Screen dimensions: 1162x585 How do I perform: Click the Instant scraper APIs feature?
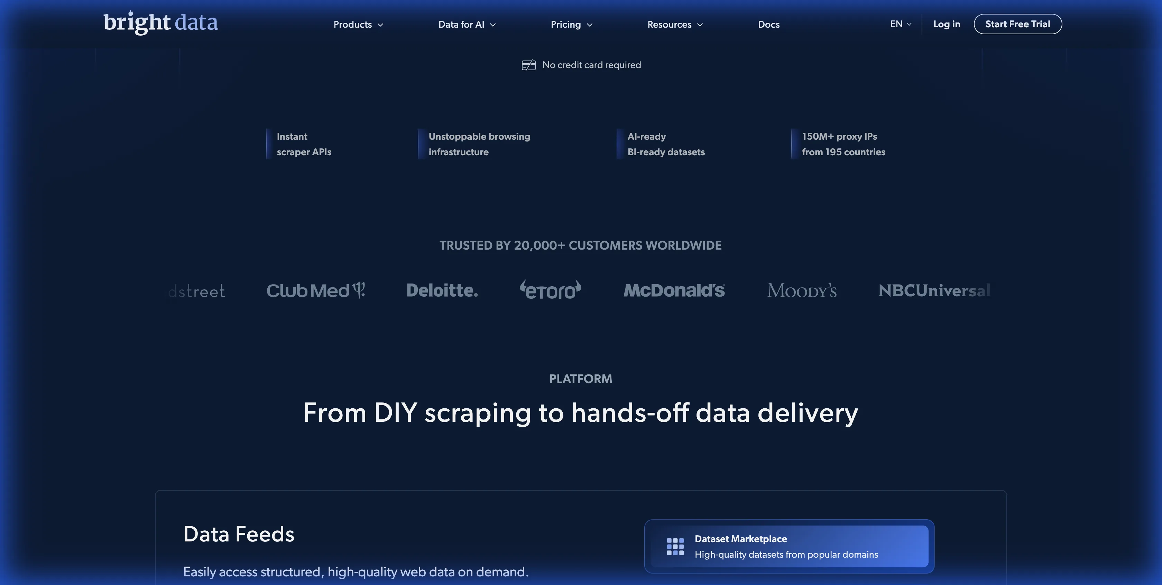pyautogui.click(x=304, y=144)
